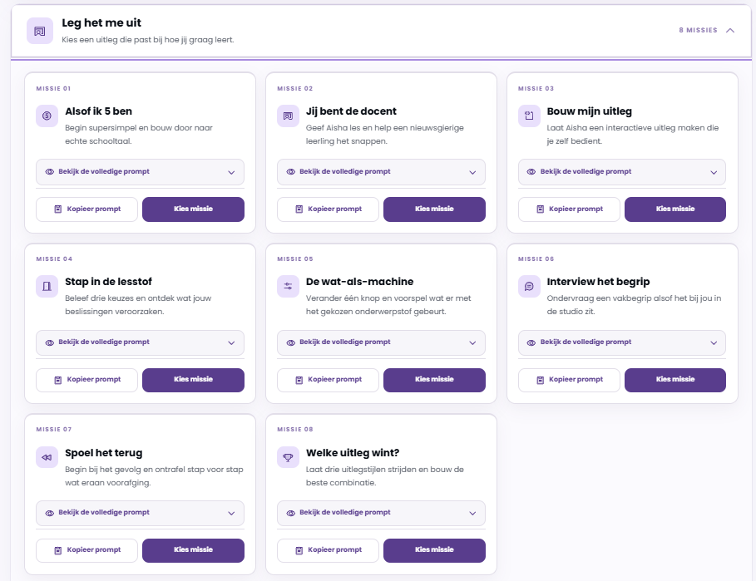Copy the prompt for 'De wat-als-machine'
The image size is (756, 581).
[x=328, y=380]
